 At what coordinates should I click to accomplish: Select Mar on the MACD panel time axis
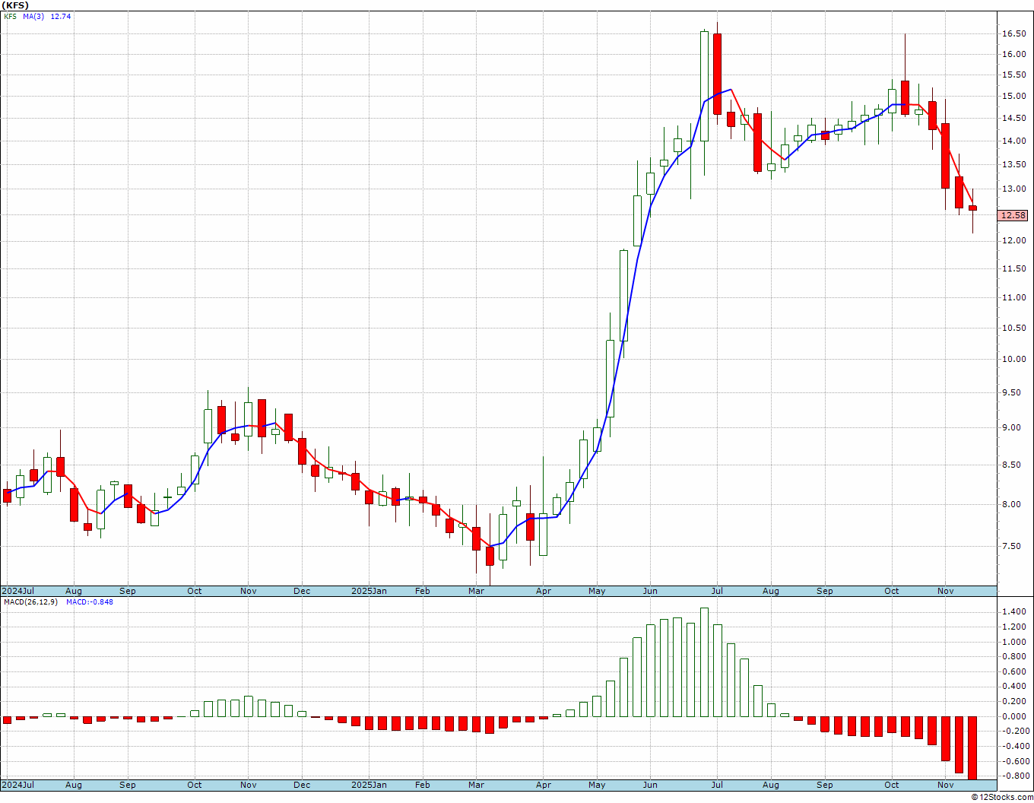[477, 785]
